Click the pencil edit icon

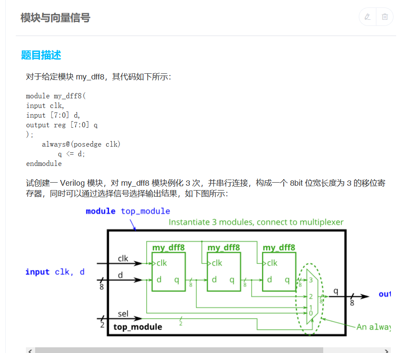[368, 17]
